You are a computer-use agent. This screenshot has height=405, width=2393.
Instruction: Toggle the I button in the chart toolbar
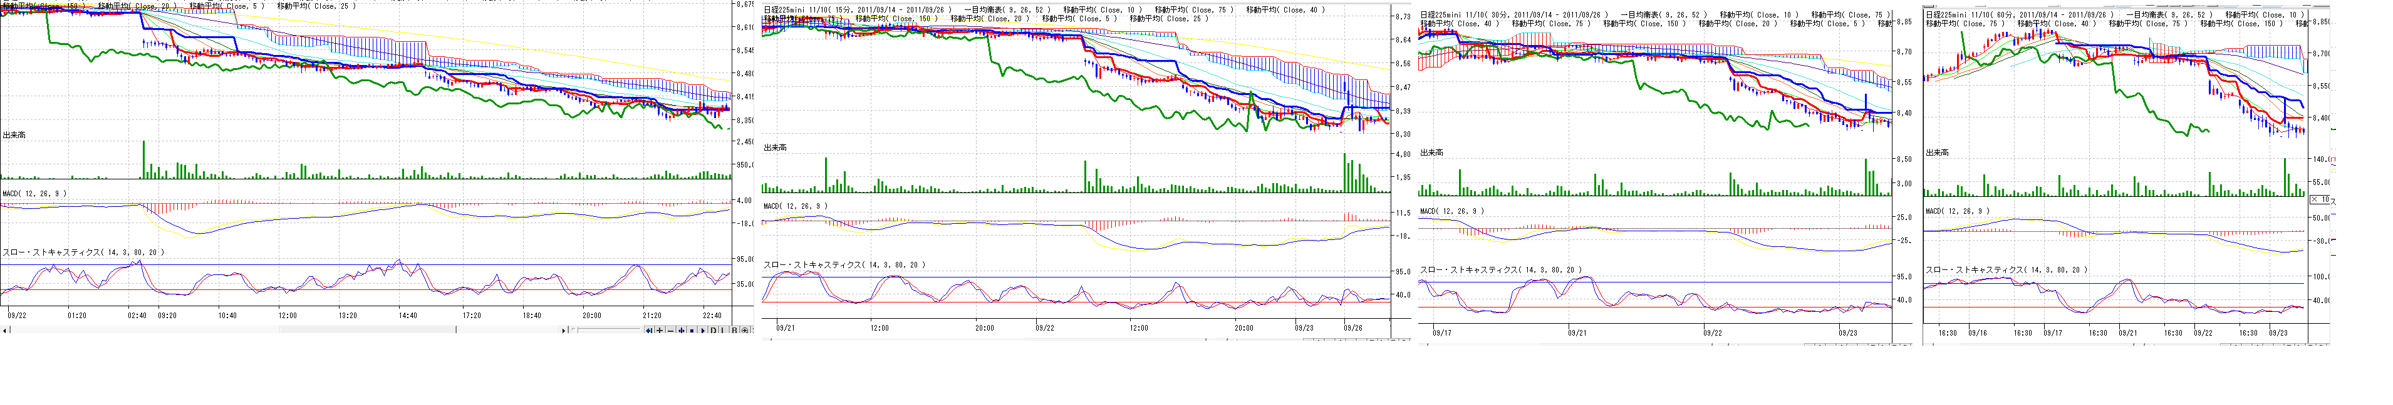(724, 331)
